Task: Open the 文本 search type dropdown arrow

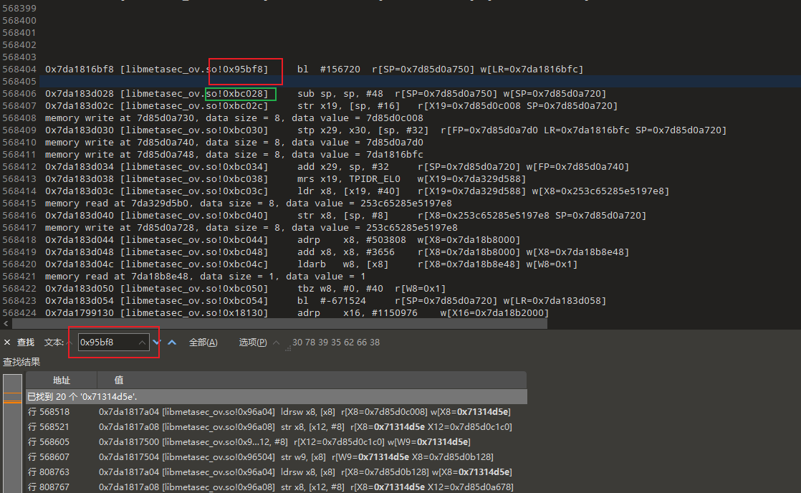Action: coord(69,343)
